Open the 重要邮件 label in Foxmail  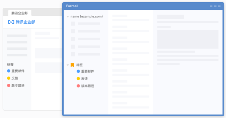tap(88, 71)
